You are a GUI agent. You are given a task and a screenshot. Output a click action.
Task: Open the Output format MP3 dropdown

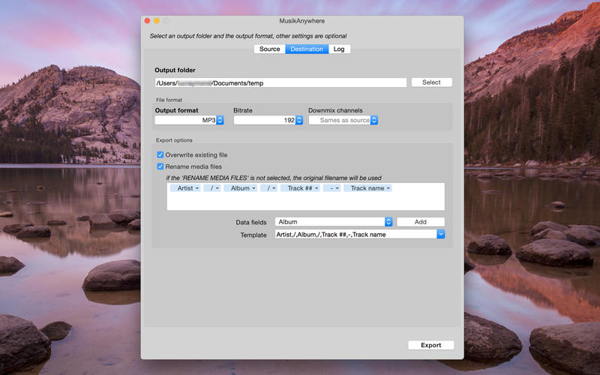(x=220, y=120)
